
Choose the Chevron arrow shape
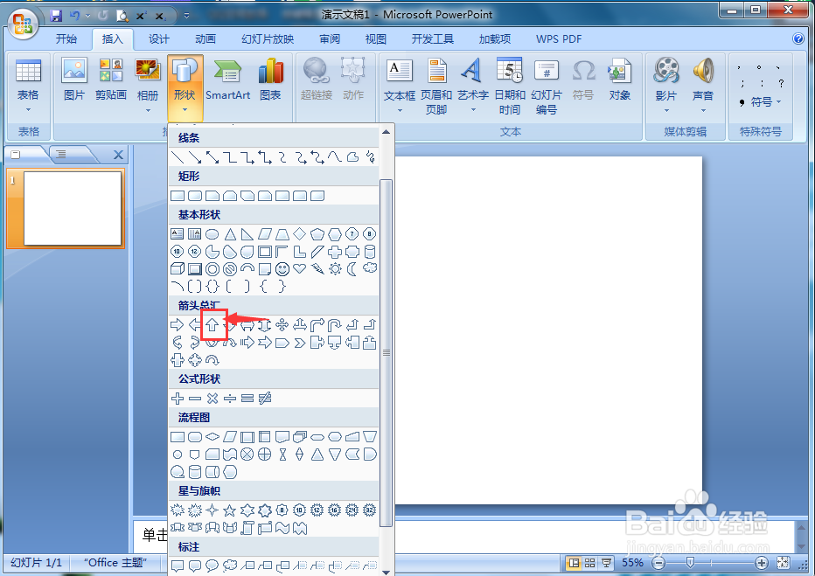pos(300,343)
